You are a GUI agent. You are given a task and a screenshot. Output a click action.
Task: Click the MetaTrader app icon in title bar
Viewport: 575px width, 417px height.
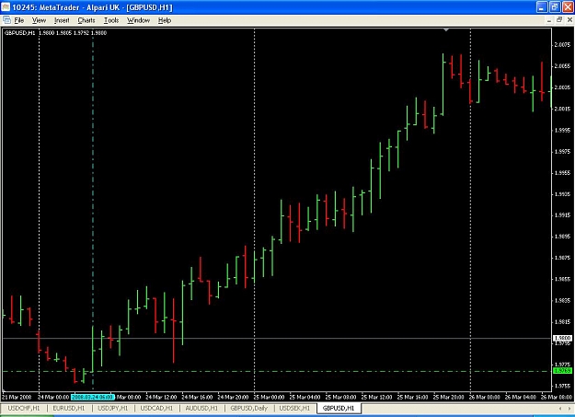tap(6, 7)
